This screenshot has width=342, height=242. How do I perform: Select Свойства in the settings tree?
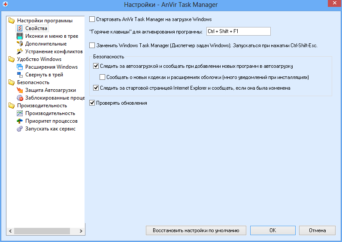click(x=36, y=28)
